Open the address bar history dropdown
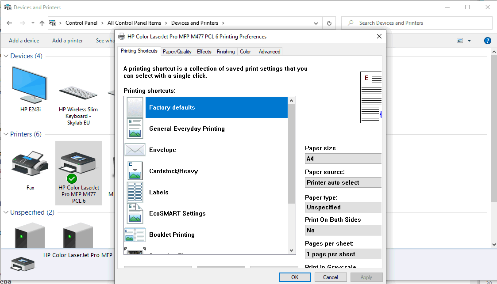Screen dimensions: 497x284 point(315,23)
